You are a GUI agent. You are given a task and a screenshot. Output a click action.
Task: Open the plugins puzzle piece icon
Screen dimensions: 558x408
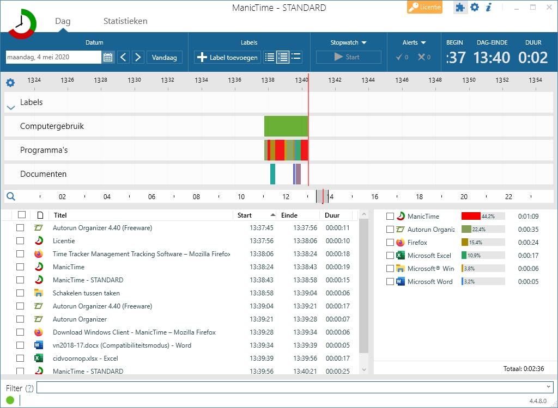[x=460, y=8]
